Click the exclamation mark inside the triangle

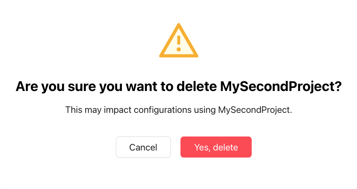179,43
